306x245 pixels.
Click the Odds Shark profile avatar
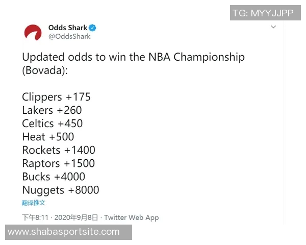click(x=33, y=32)
